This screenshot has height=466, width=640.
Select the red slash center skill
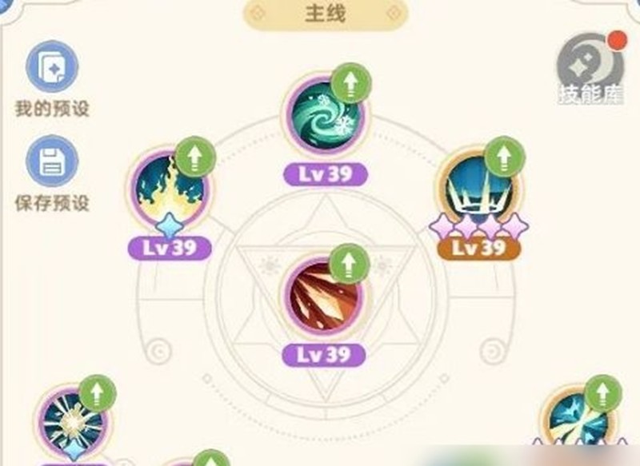click(x=326, y=297)
